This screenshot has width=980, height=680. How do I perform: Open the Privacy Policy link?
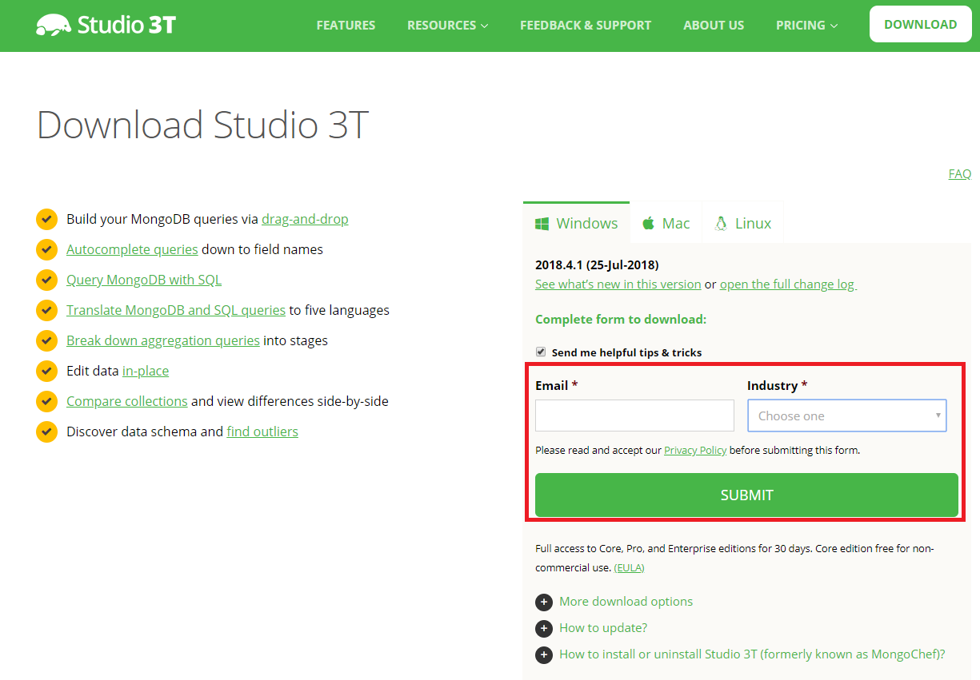[695, 450]
